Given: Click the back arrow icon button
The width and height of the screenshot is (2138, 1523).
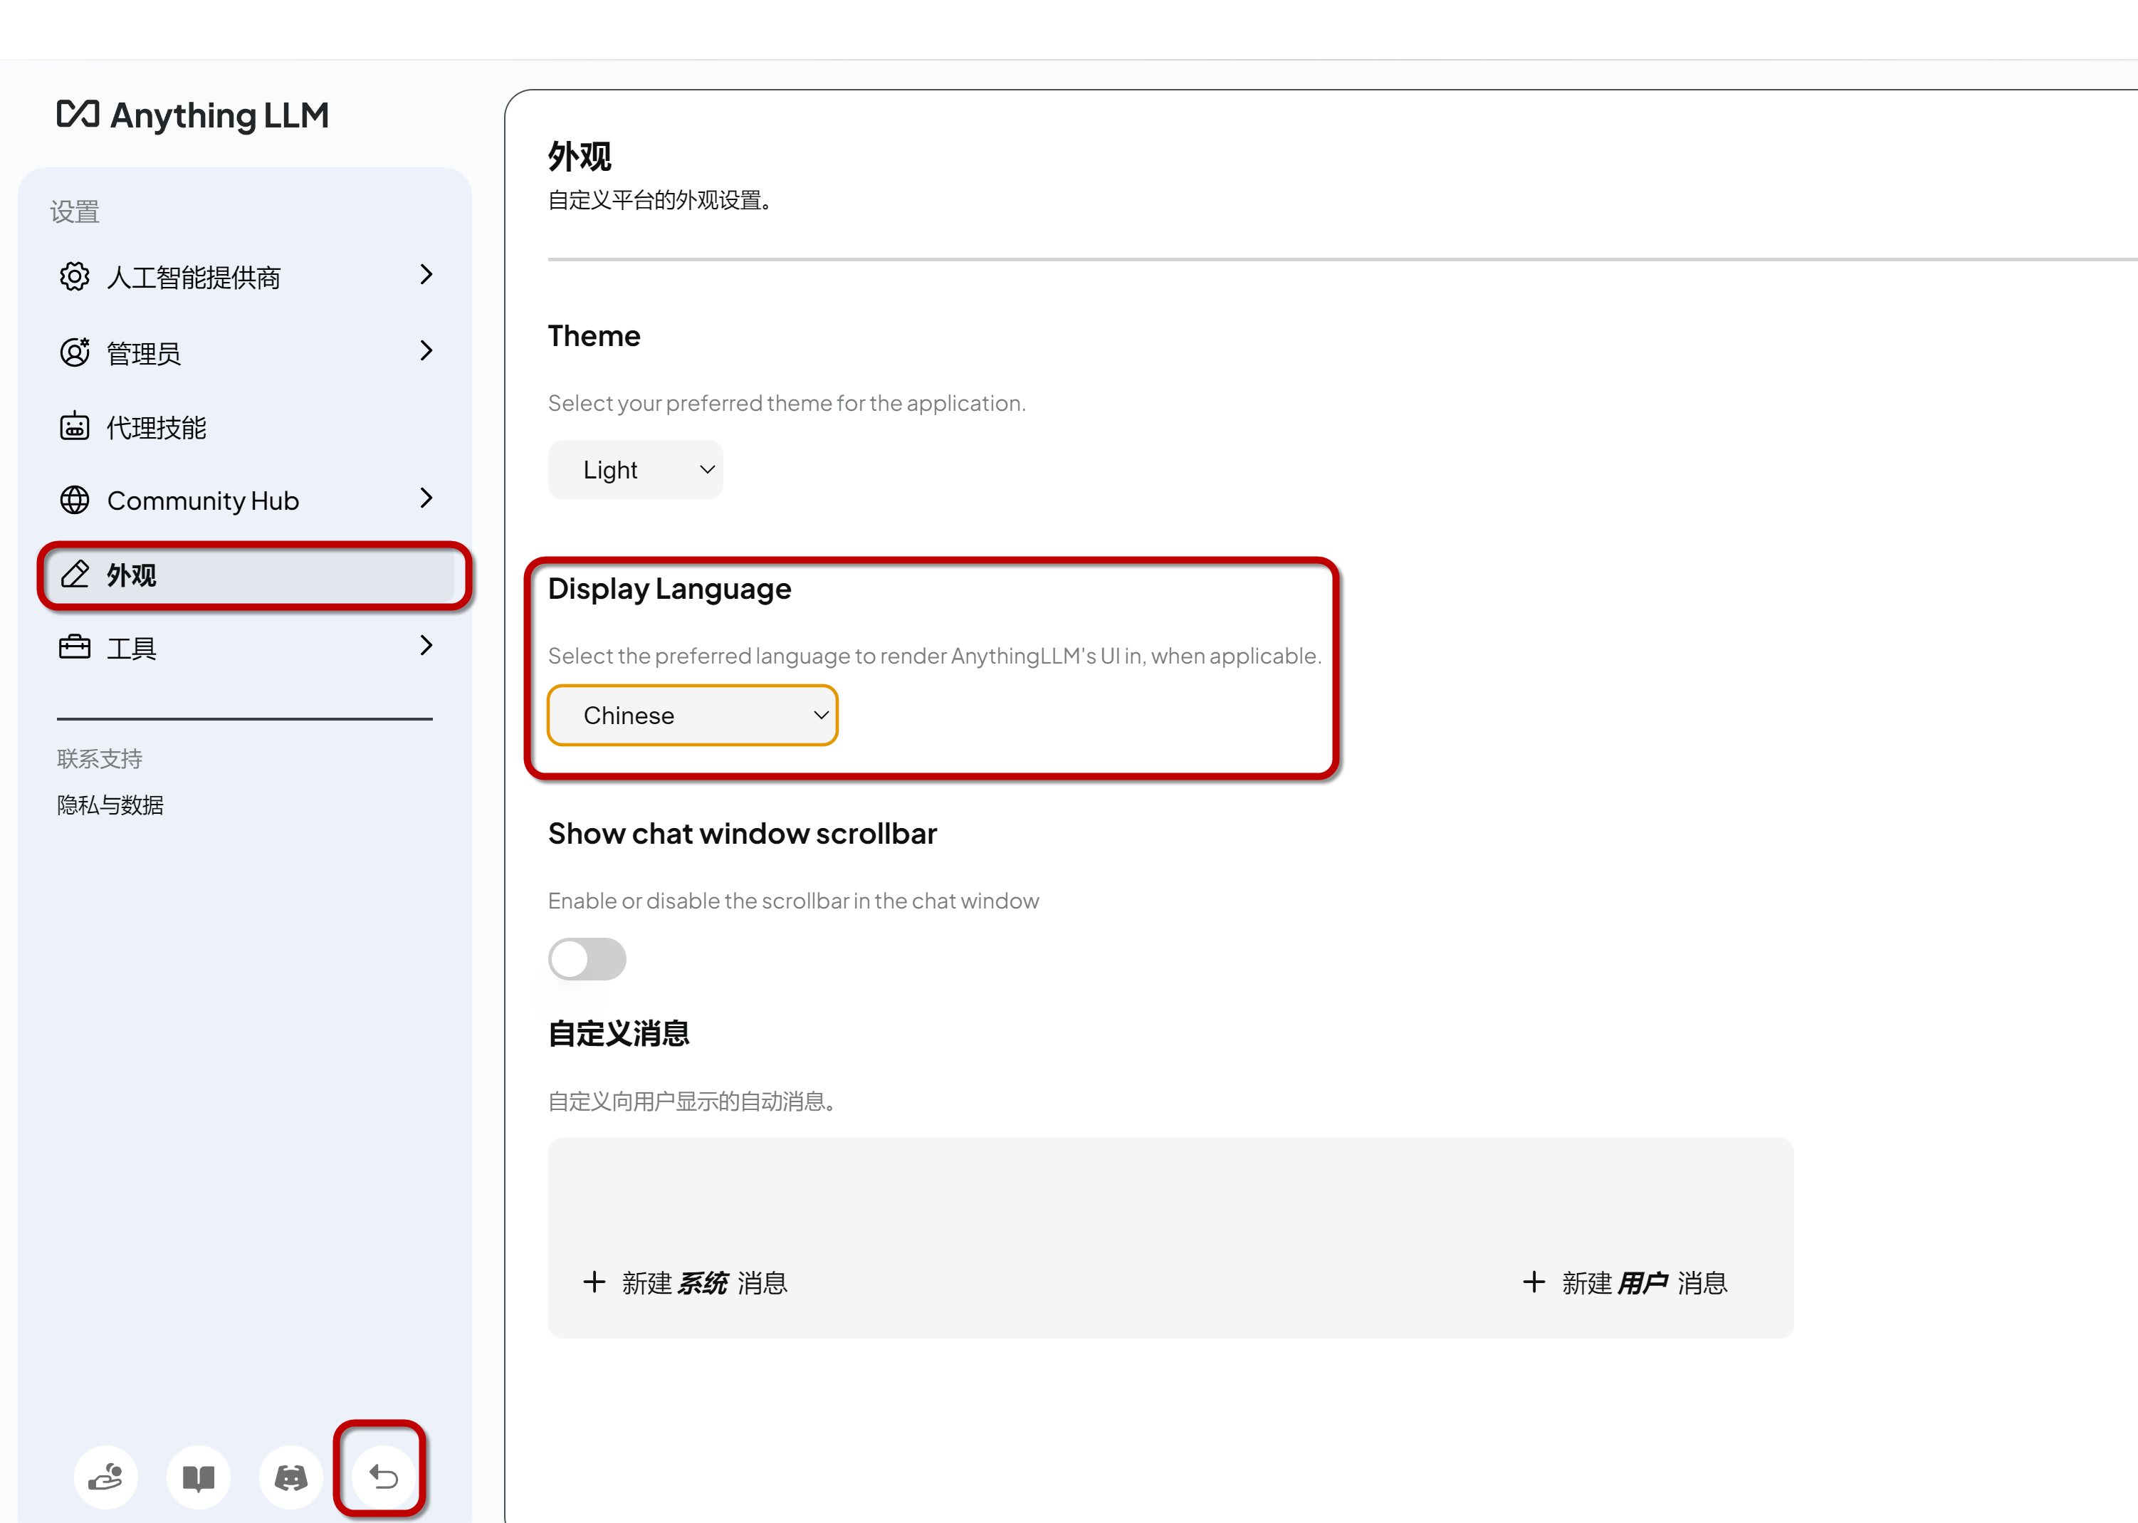Looking at the screenshot, I should click(382, 1477).
